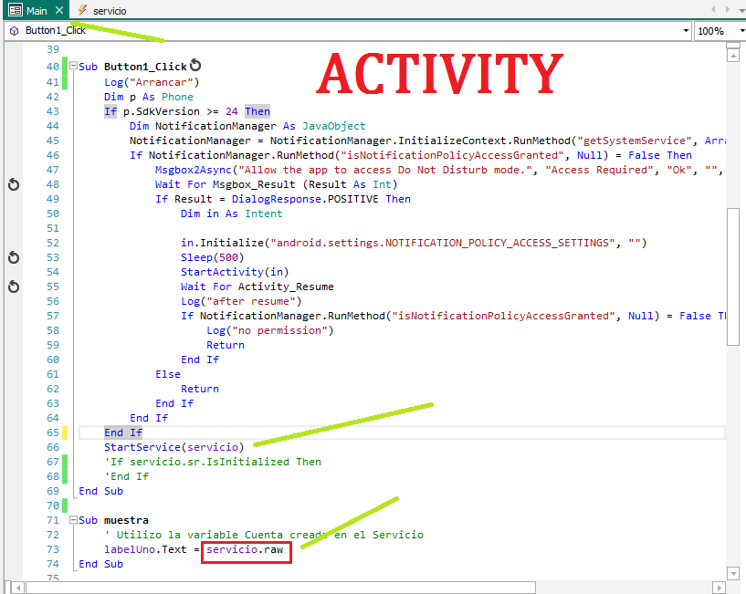Click 'p.SdkVersion >= 24' condition
The image size is (746, 594).
point(180,111)
